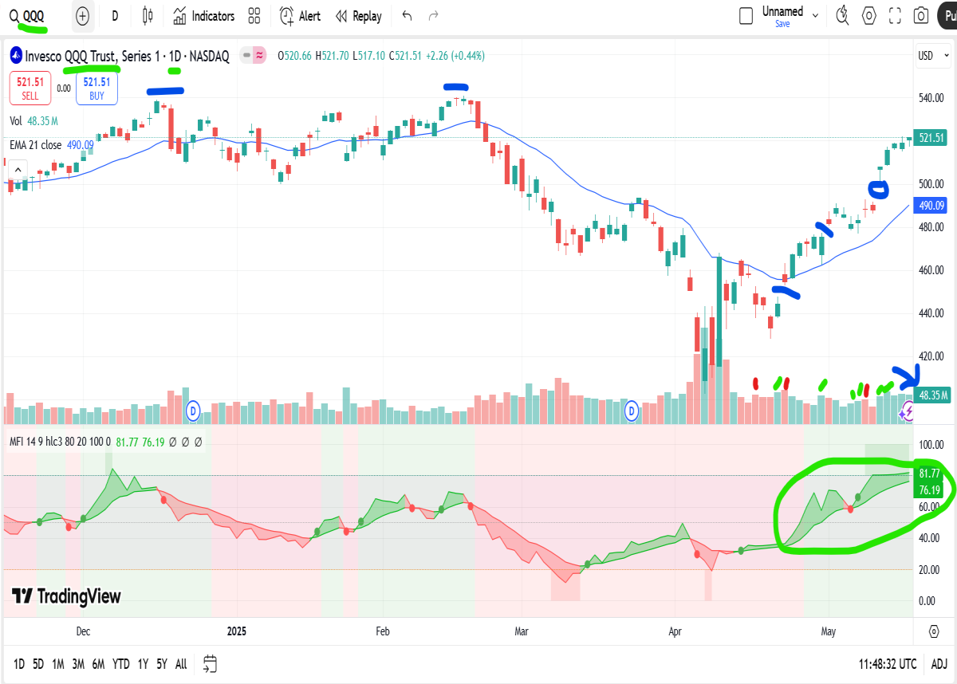Click the Unnamed layout name
Image resolution: width=957 pixels, height=684 pixels.
(782, 11)
